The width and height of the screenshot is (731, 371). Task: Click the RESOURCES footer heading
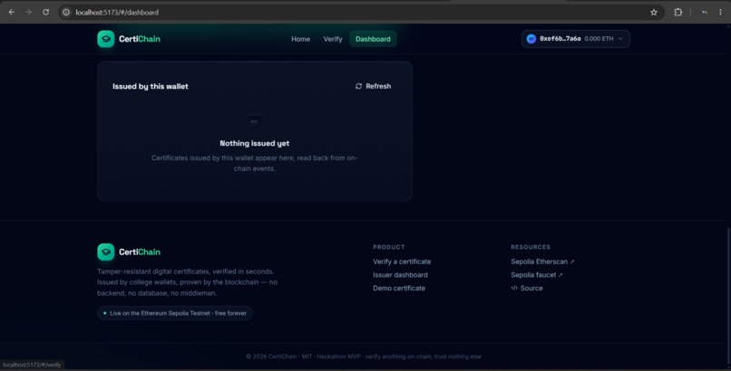[531, 247]
